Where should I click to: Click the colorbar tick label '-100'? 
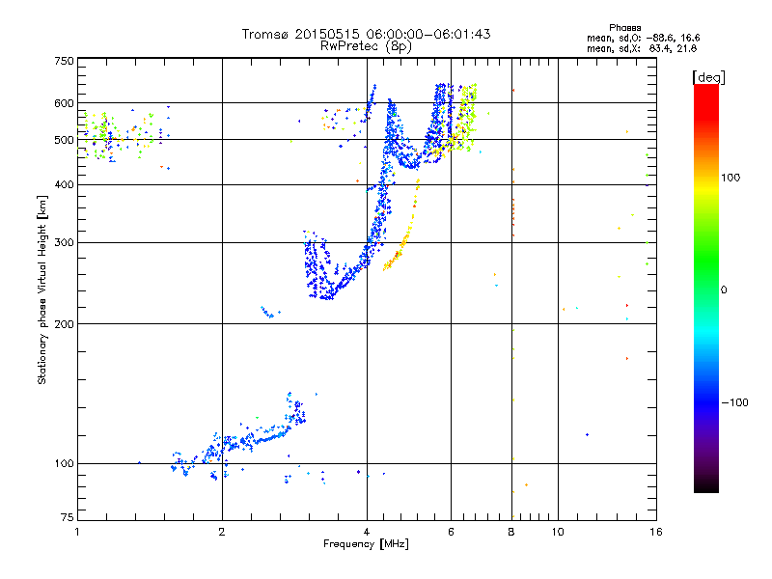tap(735, 402)
